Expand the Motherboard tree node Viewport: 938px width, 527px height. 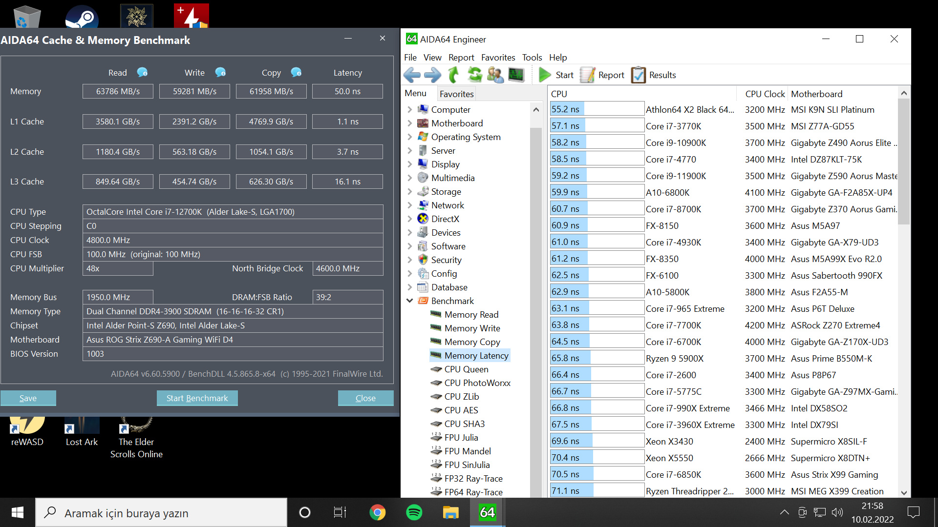pos(410,123)
